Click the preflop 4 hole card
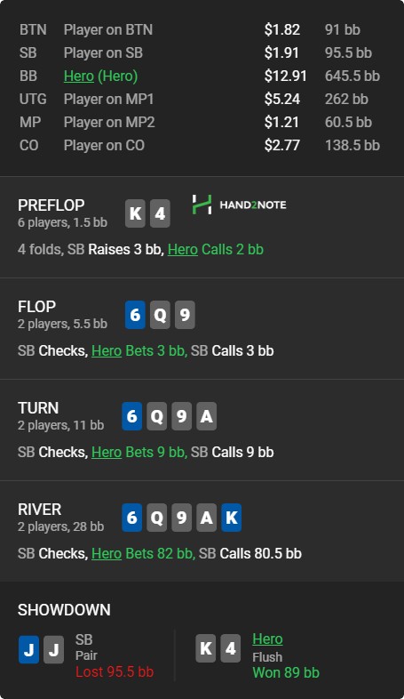404x699 pixels. pyautogui.click(x=160, y=213)
